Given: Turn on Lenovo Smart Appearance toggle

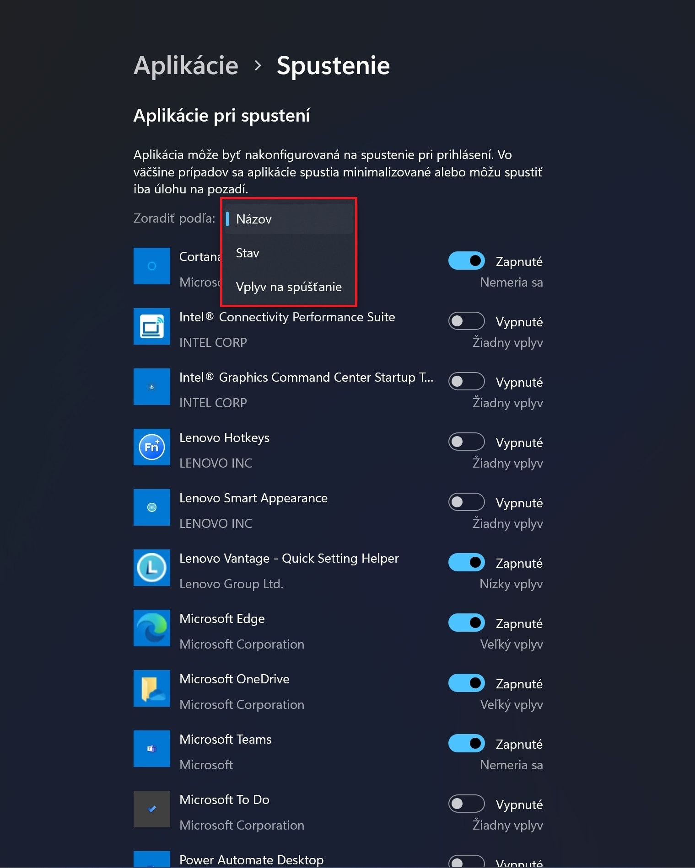Looking at the screenshot, I should [x=466, y=502].
